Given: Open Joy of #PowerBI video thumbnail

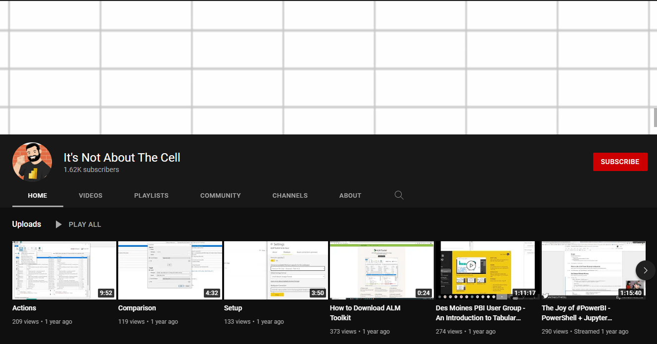Looking at the screenshot, I should point(594,270).
